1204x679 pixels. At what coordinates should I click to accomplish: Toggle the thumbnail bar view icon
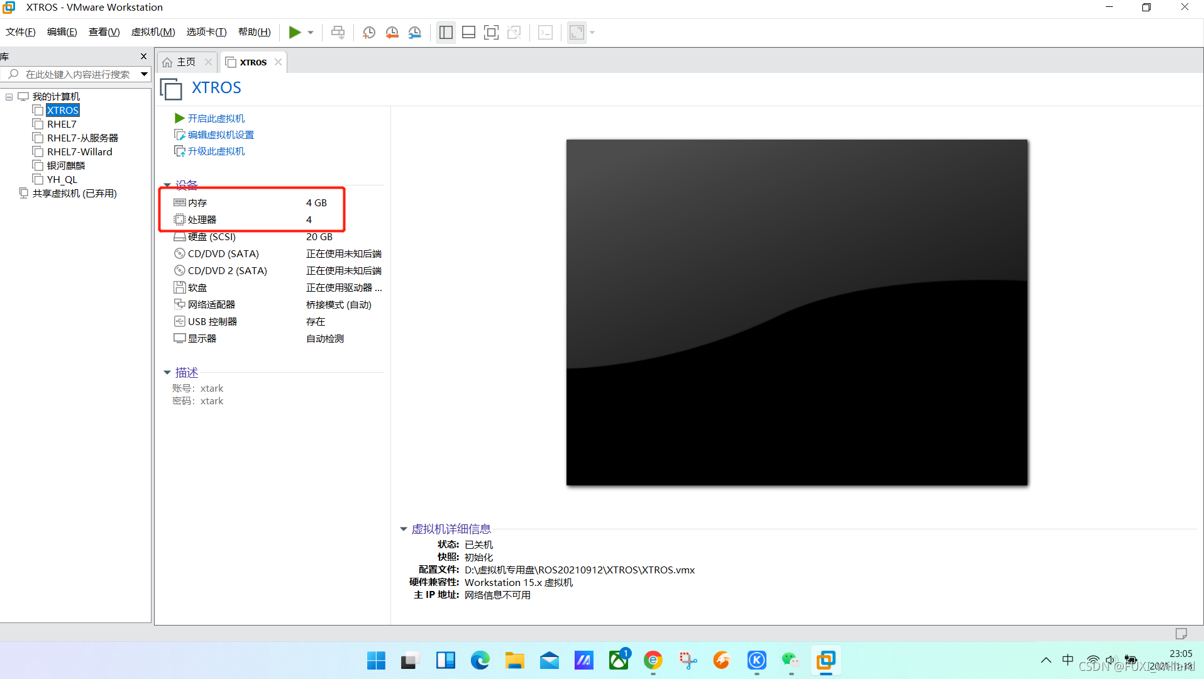point(468,32)
